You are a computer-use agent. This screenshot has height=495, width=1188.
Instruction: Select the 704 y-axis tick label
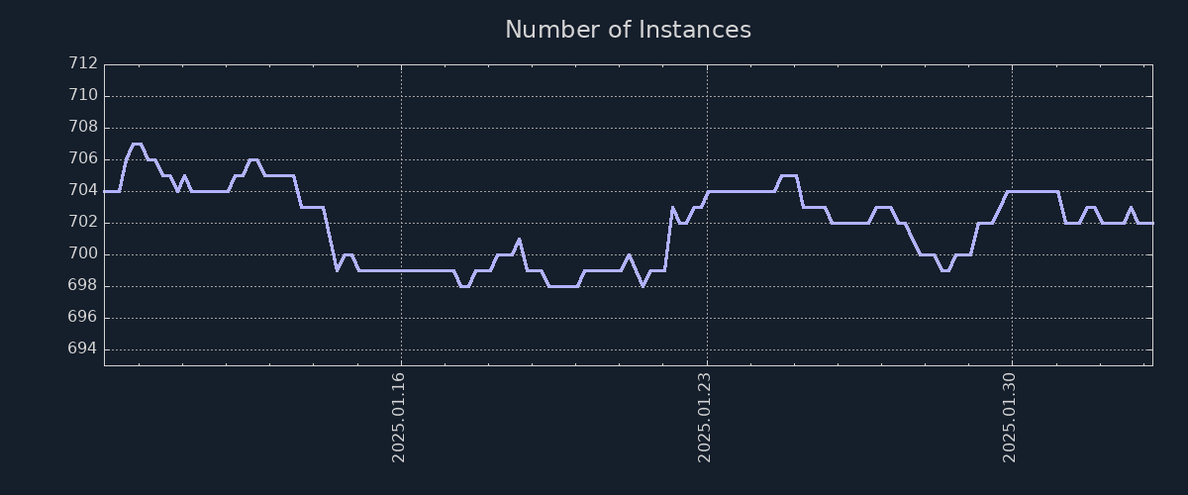[x=83, y=190]
